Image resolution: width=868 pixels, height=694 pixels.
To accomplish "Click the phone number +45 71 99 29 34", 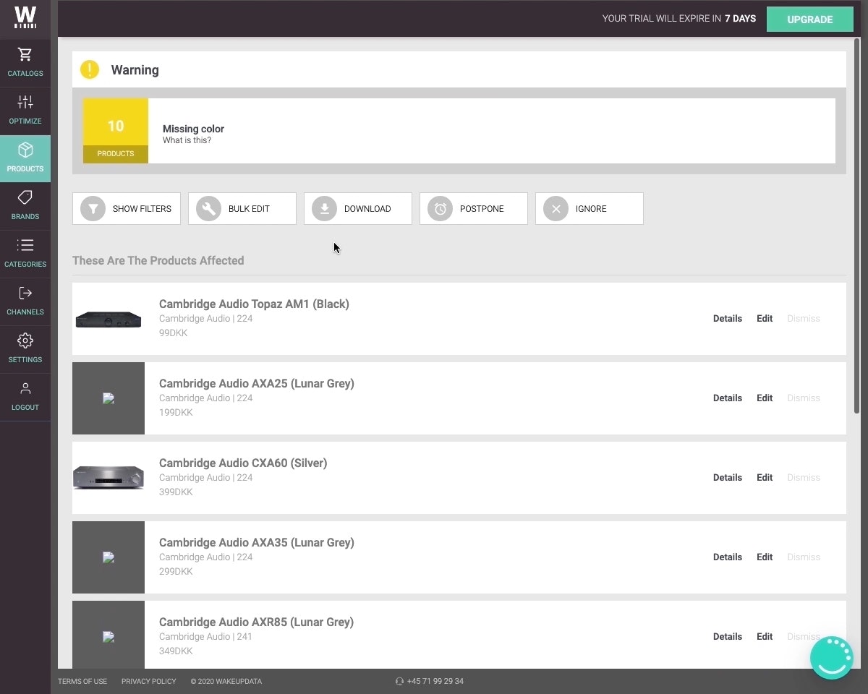I will click(x=435, y=681).
